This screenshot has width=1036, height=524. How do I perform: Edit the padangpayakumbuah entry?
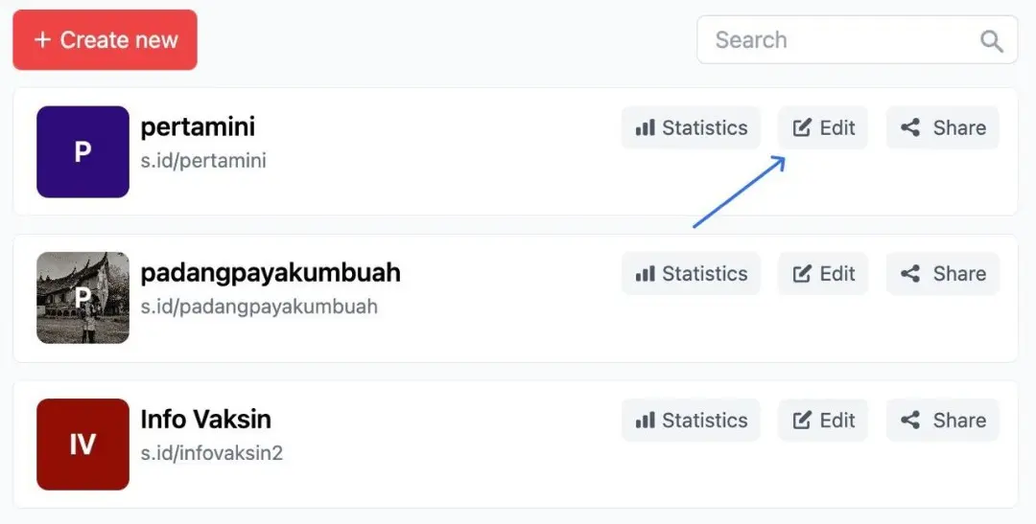(823, 274)
